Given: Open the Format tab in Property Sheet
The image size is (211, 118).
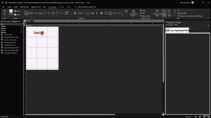Looking at the screenshot, I should (x=167, y=32).
